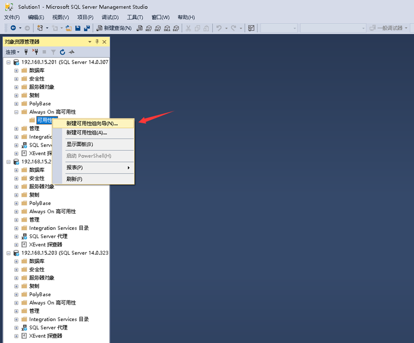Click the Connect Object Explorer plug icon
Viewport: 414px width, 343px height.
[x=26, y=52]
